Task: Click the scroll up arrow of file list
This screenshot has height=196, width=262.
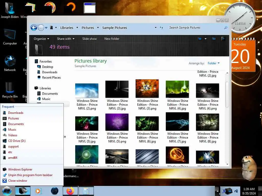Action: [227, 73]
